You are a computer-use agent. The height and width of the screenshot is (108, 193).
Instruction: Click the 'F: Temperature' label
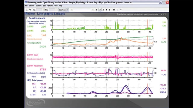(x=34, y=43)
